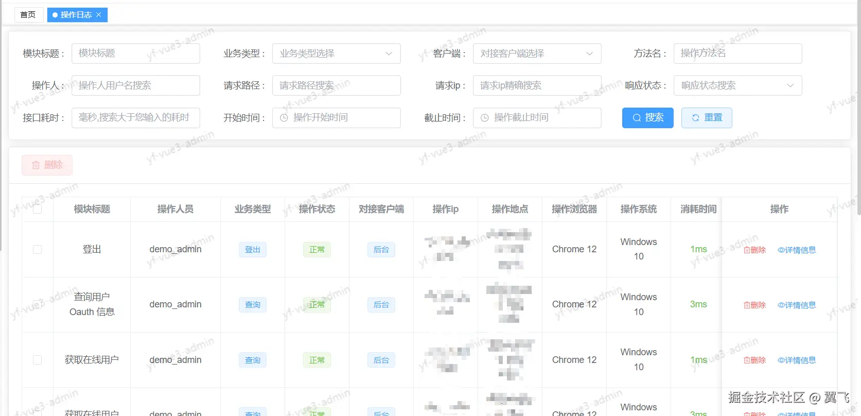
Task: Click the 请求ip精确搜索 input field
Action: pyautogui.click(x=537, y=85)
